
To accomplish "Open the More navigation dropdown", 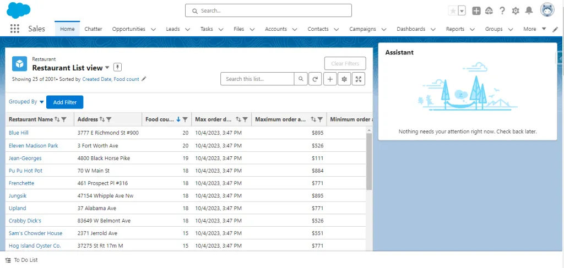I will pyautogui.click(x=535, y=29).
